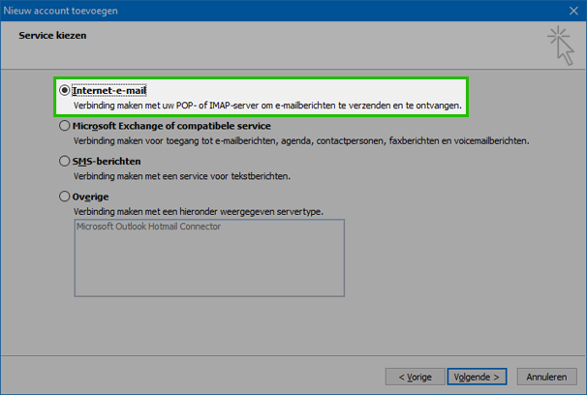The height and width of the screenshot is (395, 587).
Task: Continue with the Volgende button
Action: [477, 377]
